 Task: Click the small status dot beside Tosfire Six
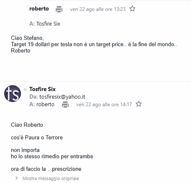tap(25, 89)
